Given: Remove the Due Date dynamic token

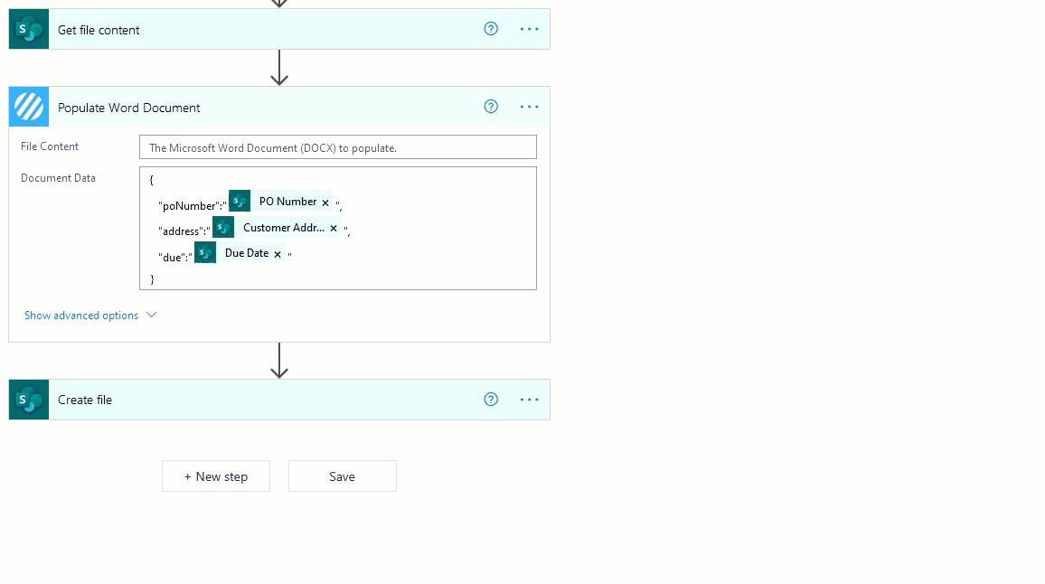Looking at the screenshot, I should [x=278, y=254].
